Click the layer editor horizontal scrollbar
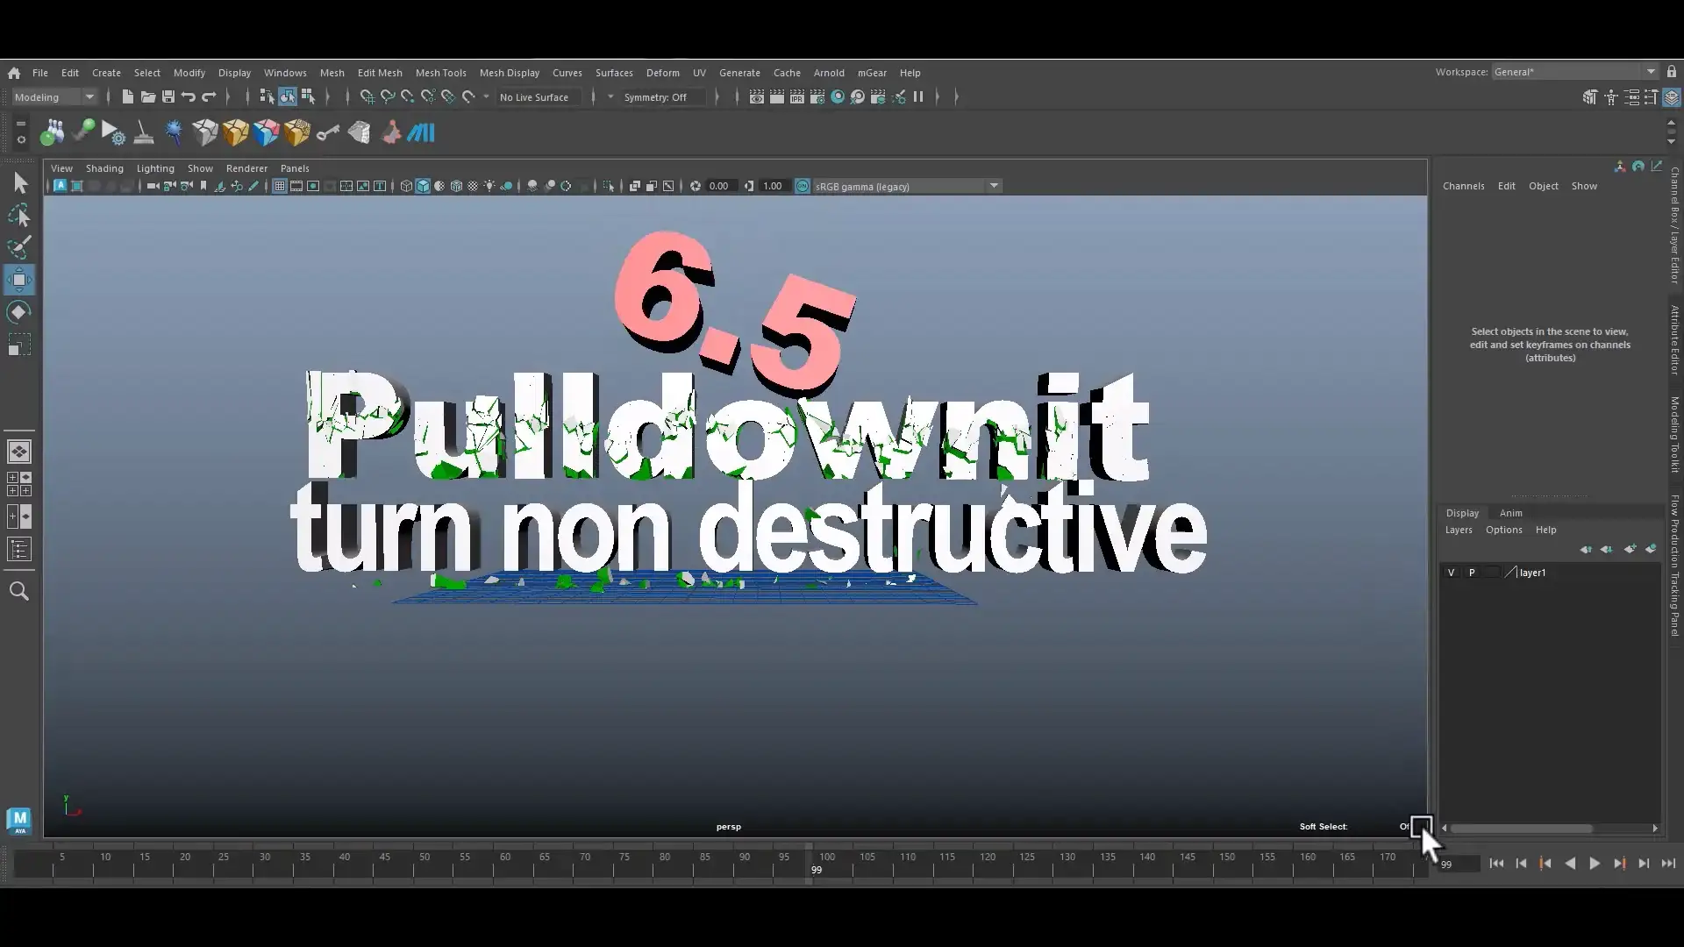 click(1522, 829)
